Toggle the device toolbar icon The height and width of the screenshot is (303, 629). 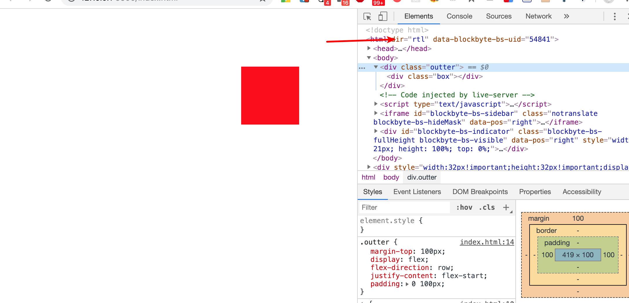pos(383,16)
